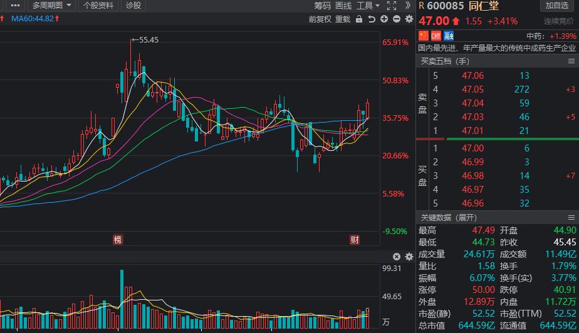579x333 pixels.
Task: Click the 榜 event marker
Action: click(x=118, y=240)
